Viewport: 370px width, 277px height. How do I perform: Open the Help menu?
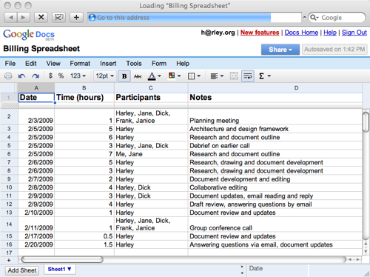pos(183,64)
